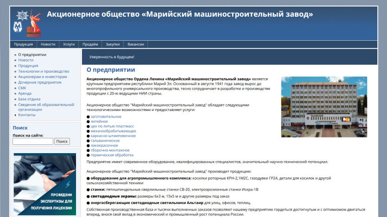Follow the лакокрасочное link
Viewport: 387px width, 217px height.
tap(104, 145)
